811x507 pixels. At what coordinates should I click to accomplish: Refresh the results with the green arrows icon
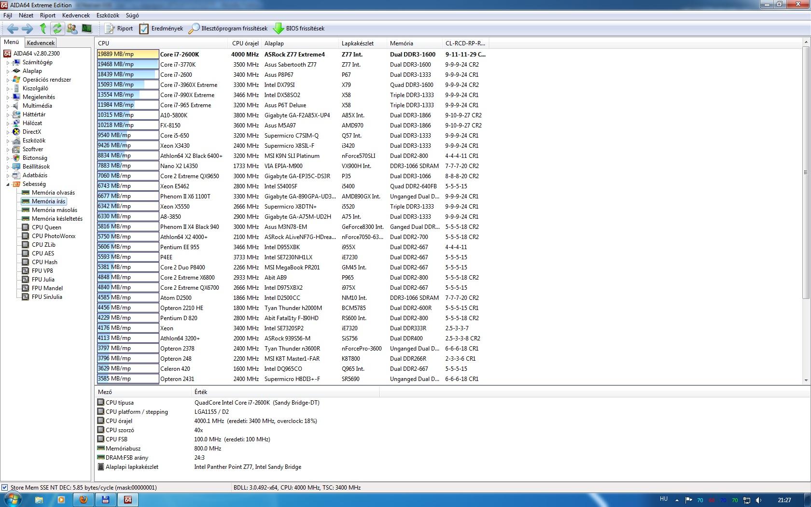57,28
